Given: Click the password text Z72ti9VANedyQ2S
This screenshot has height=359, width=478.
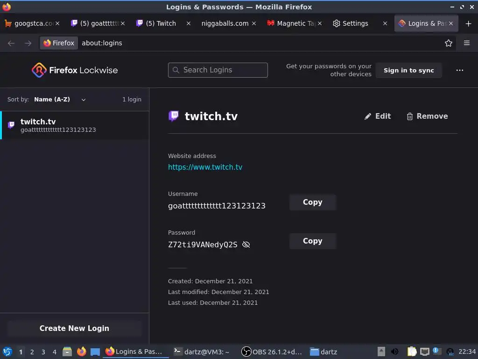Looking at the screenshot, I should pyautogui.click(x=203, y=244).
